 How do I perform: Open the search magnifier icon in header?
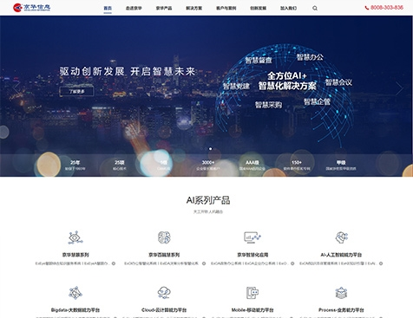315,9
